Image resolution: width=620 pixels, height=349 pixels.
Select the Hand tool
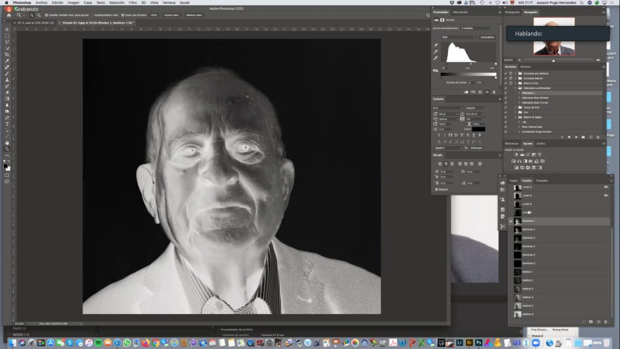pos(7,142)
